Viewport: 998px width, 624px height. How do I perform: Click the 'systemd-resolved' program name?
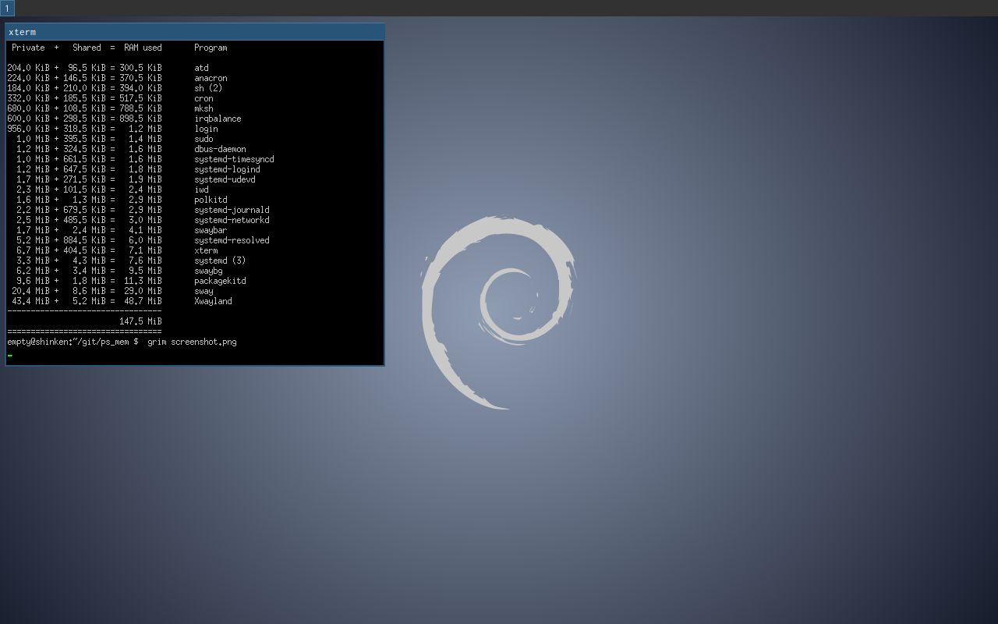coord(232,240)
